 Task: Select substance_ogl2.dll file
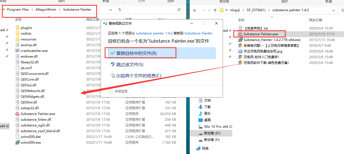[35, 125]
